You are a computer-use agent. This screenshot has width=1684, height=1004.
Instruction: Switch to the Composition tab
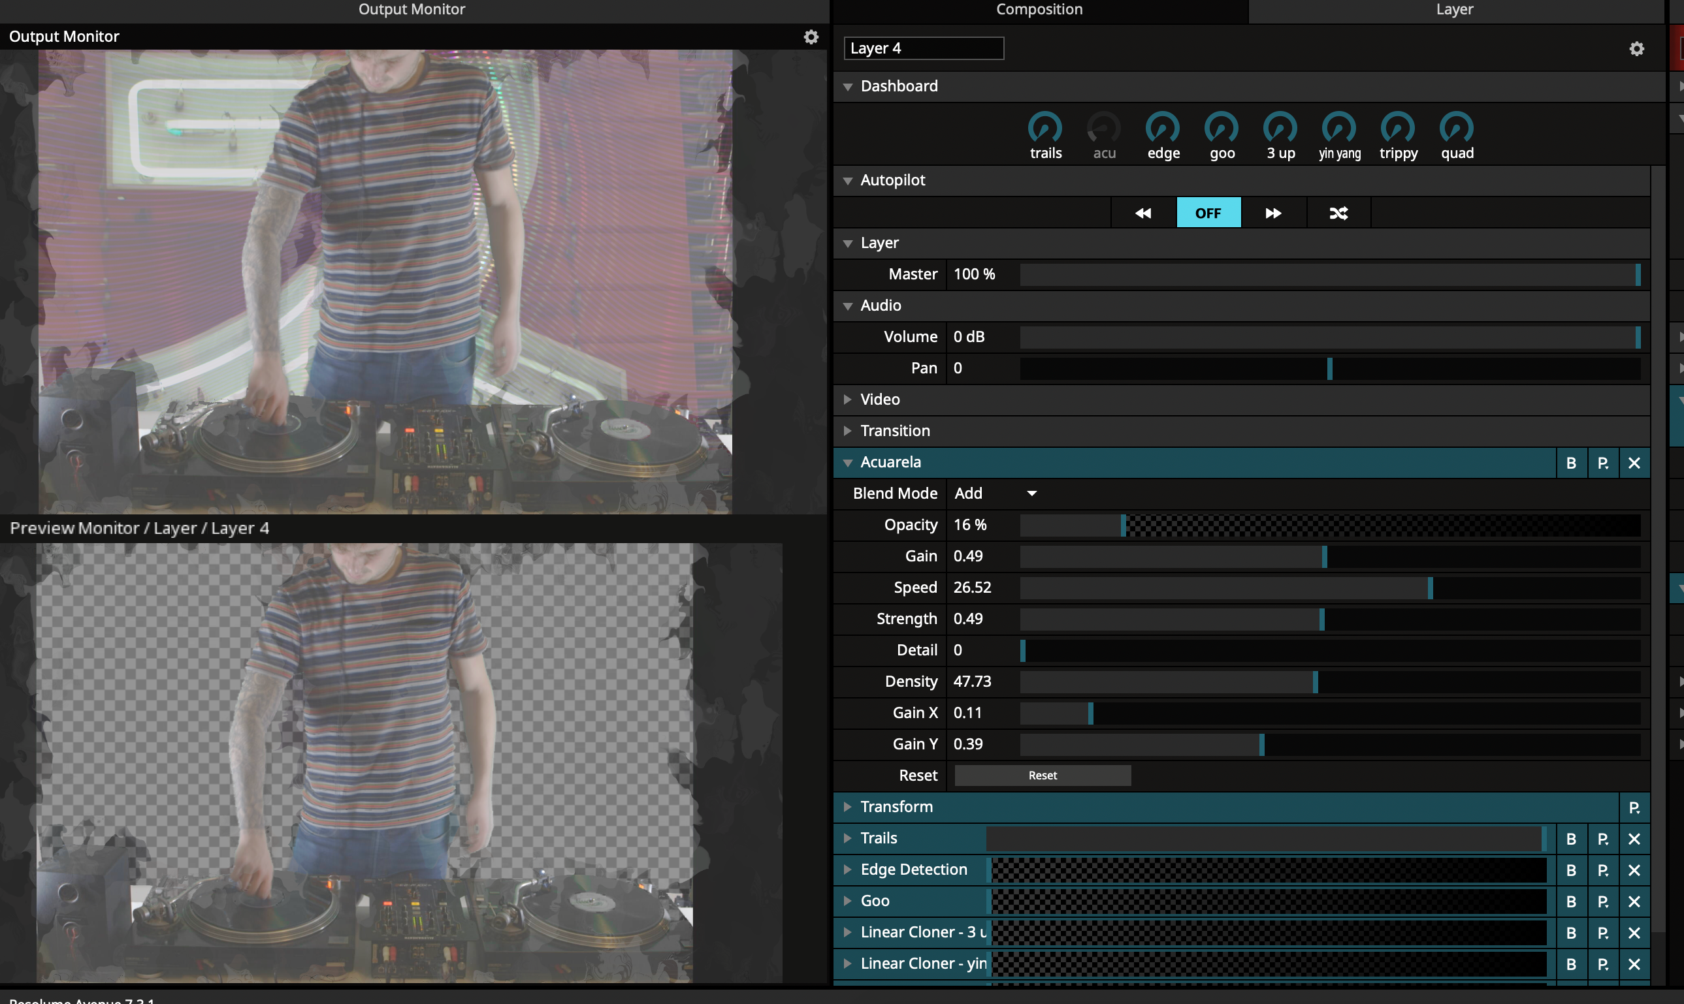(x=1039, y=10)
